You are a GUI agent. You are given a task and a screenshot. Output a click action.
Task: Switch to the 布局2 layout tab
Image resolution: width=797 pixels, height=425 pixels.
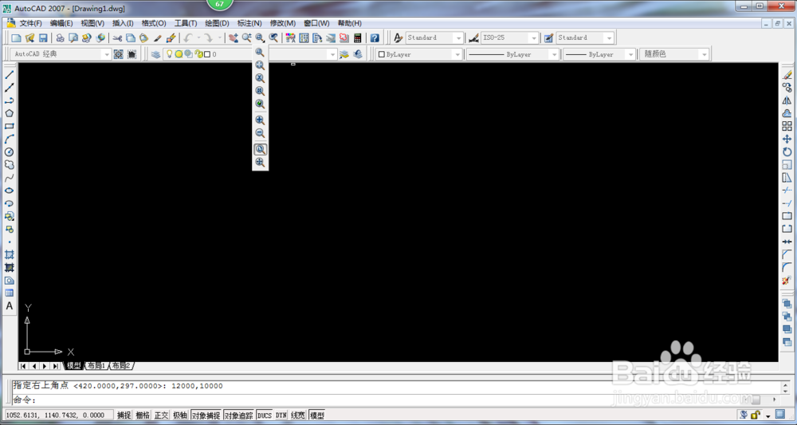point(121,366)
